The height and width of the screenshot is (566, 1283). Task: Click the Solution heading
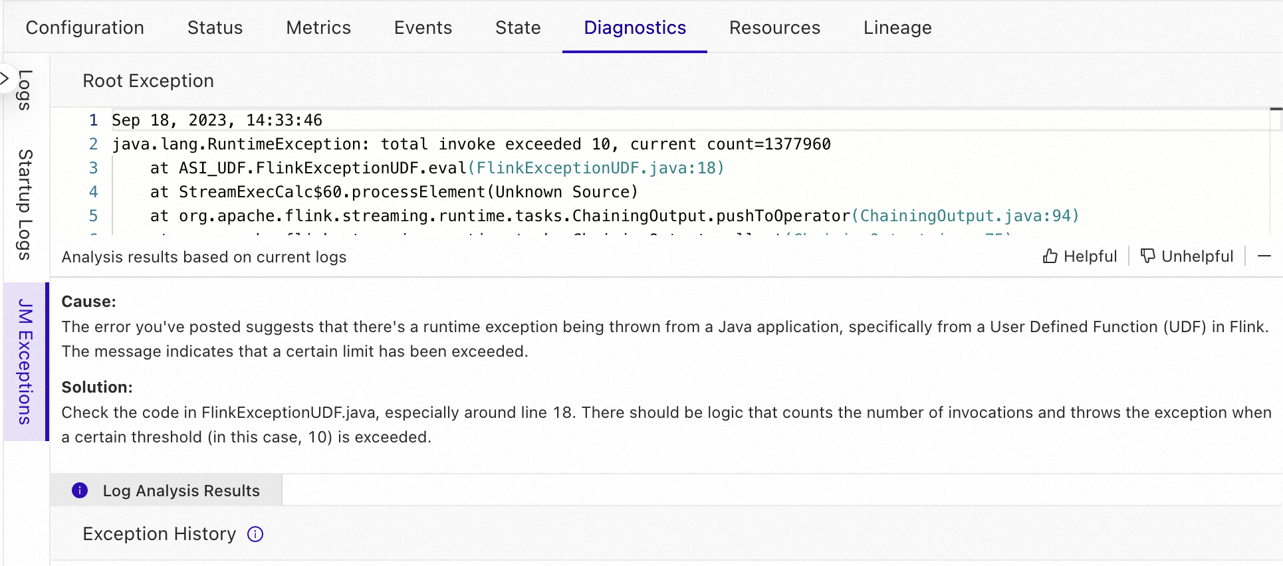[97, 387]
